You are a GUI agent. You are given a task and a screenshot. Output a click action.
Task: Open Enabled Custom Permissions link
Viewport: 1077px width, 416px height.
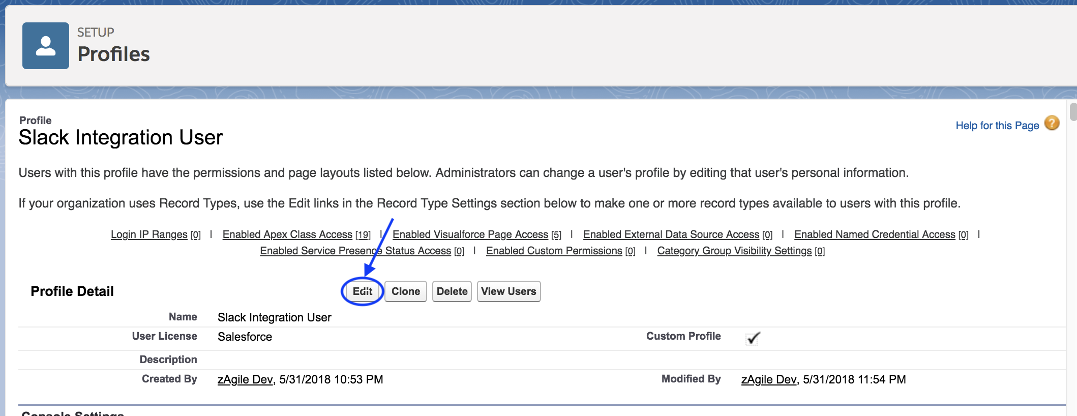click(x=554, y=251)
